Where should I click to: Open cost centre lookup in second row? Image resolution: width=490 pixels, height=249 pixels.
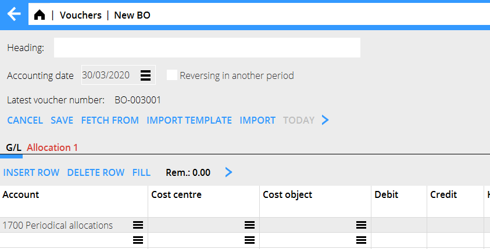coord(249,239)
